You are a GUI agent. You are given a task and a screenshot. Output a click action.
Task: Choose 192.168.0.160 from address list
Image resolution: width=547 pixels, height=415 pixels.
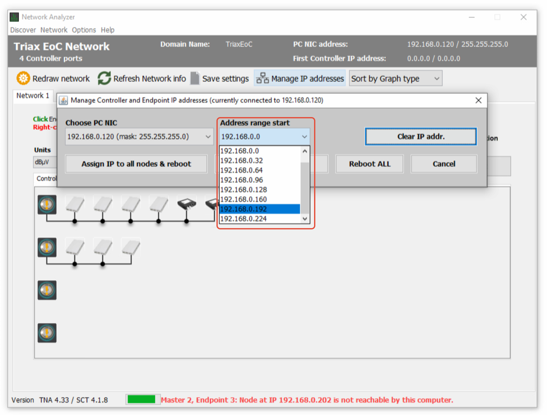(x=260, y=199)
